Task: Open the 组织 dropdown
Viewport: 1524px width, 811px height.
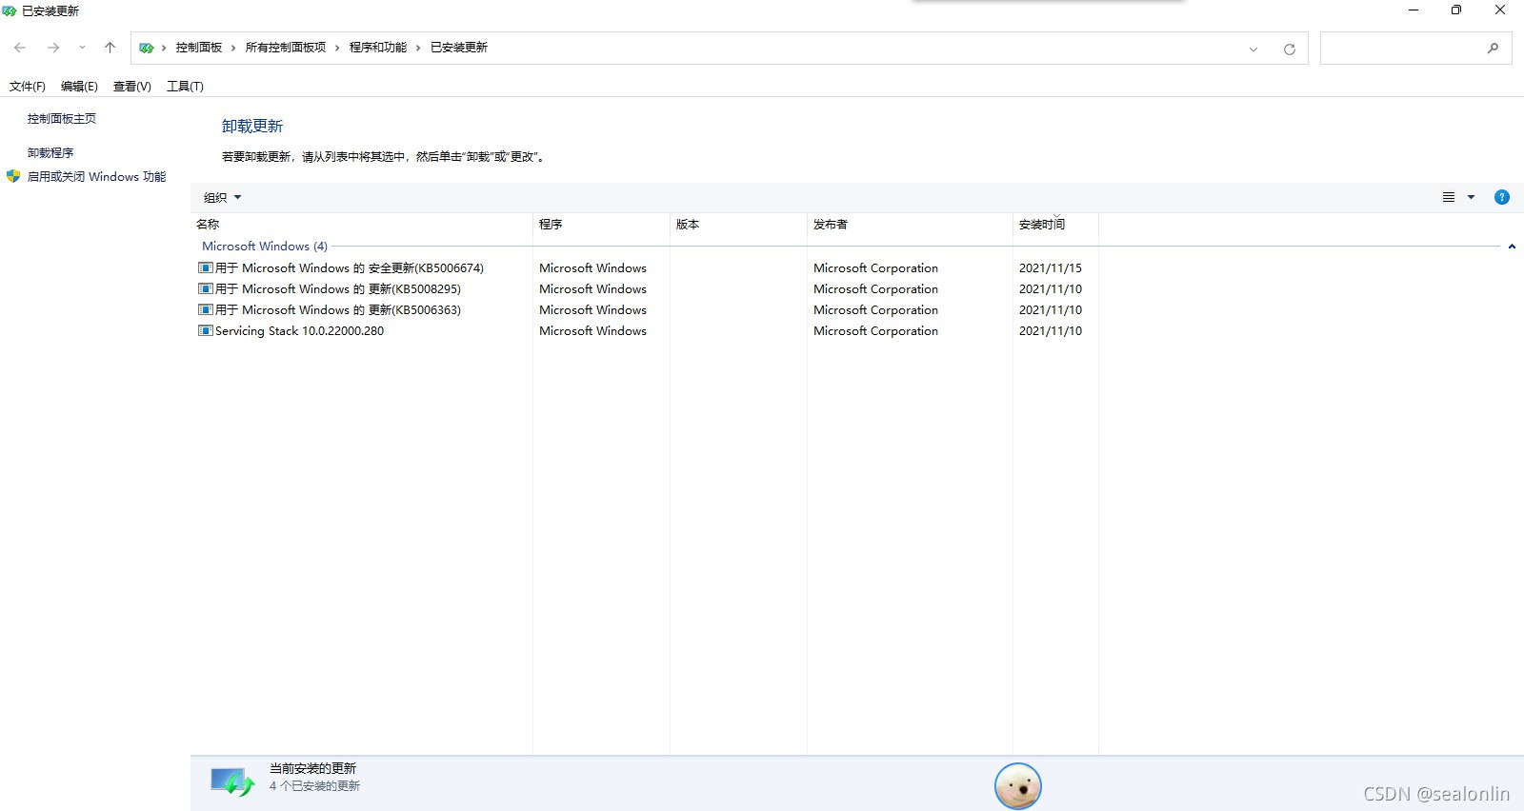Action: point(222,198)
